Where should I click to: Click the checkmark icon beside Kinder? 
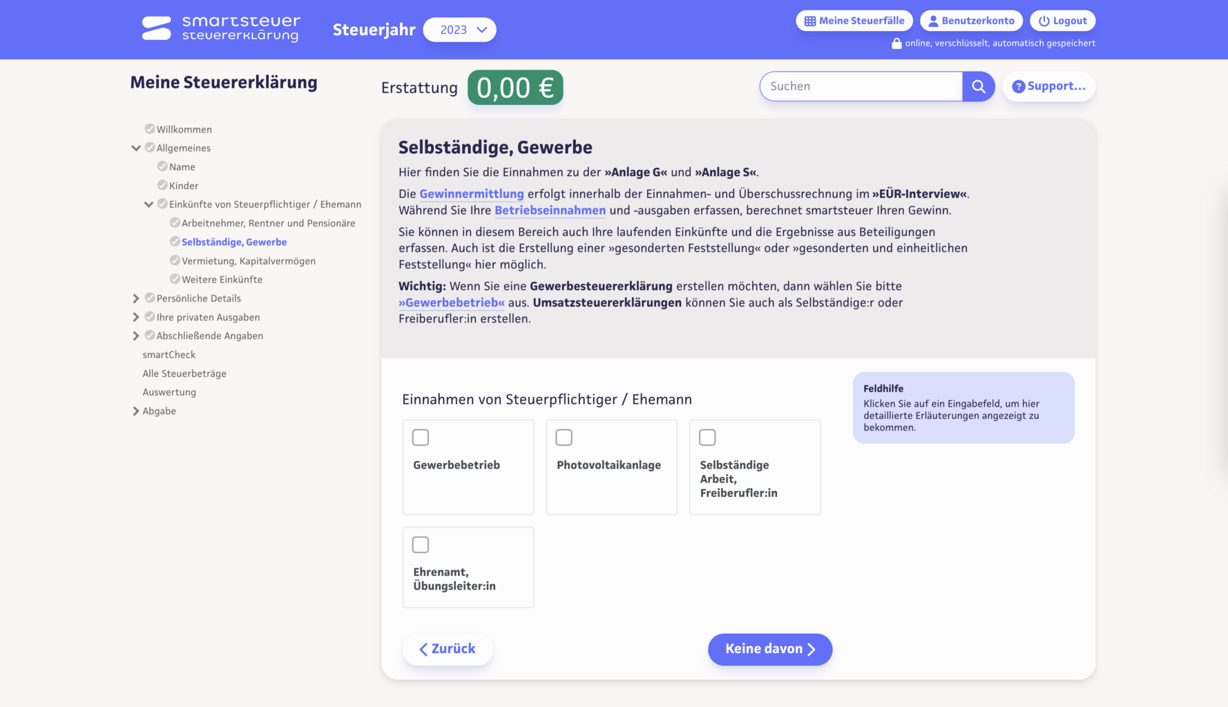(x=162, y=185)
